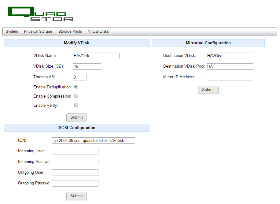The height and width of the screenshot is (204, 280).
Task: Open the Storage Pools menu
Action: point(70,32)
